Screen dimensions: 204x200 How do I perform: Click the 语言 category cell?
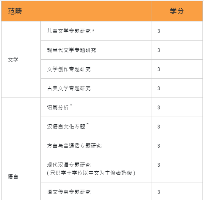21,149
